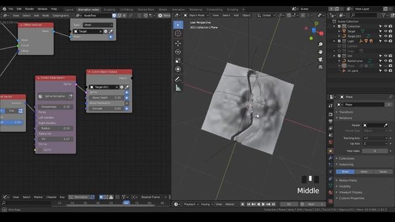This screenshot has width=395, height=222.
Task: Open the Playback menu in timeline
Action: pos(191,204)
